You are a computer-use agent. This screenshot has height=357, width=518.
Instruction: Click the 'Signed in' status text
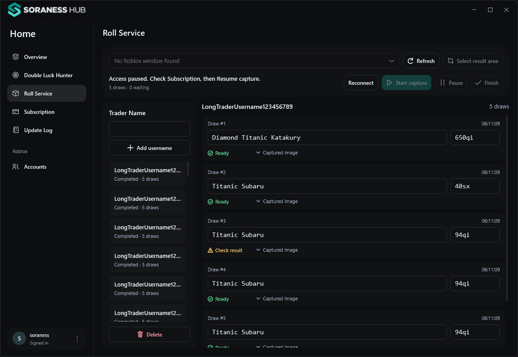(x=39, y=343)
